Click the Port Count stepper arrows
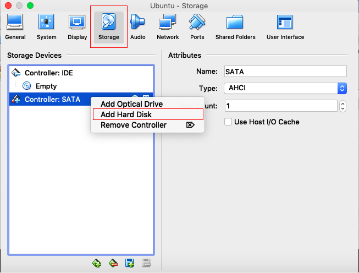This screenshot has width=359, height=273. 343,106
